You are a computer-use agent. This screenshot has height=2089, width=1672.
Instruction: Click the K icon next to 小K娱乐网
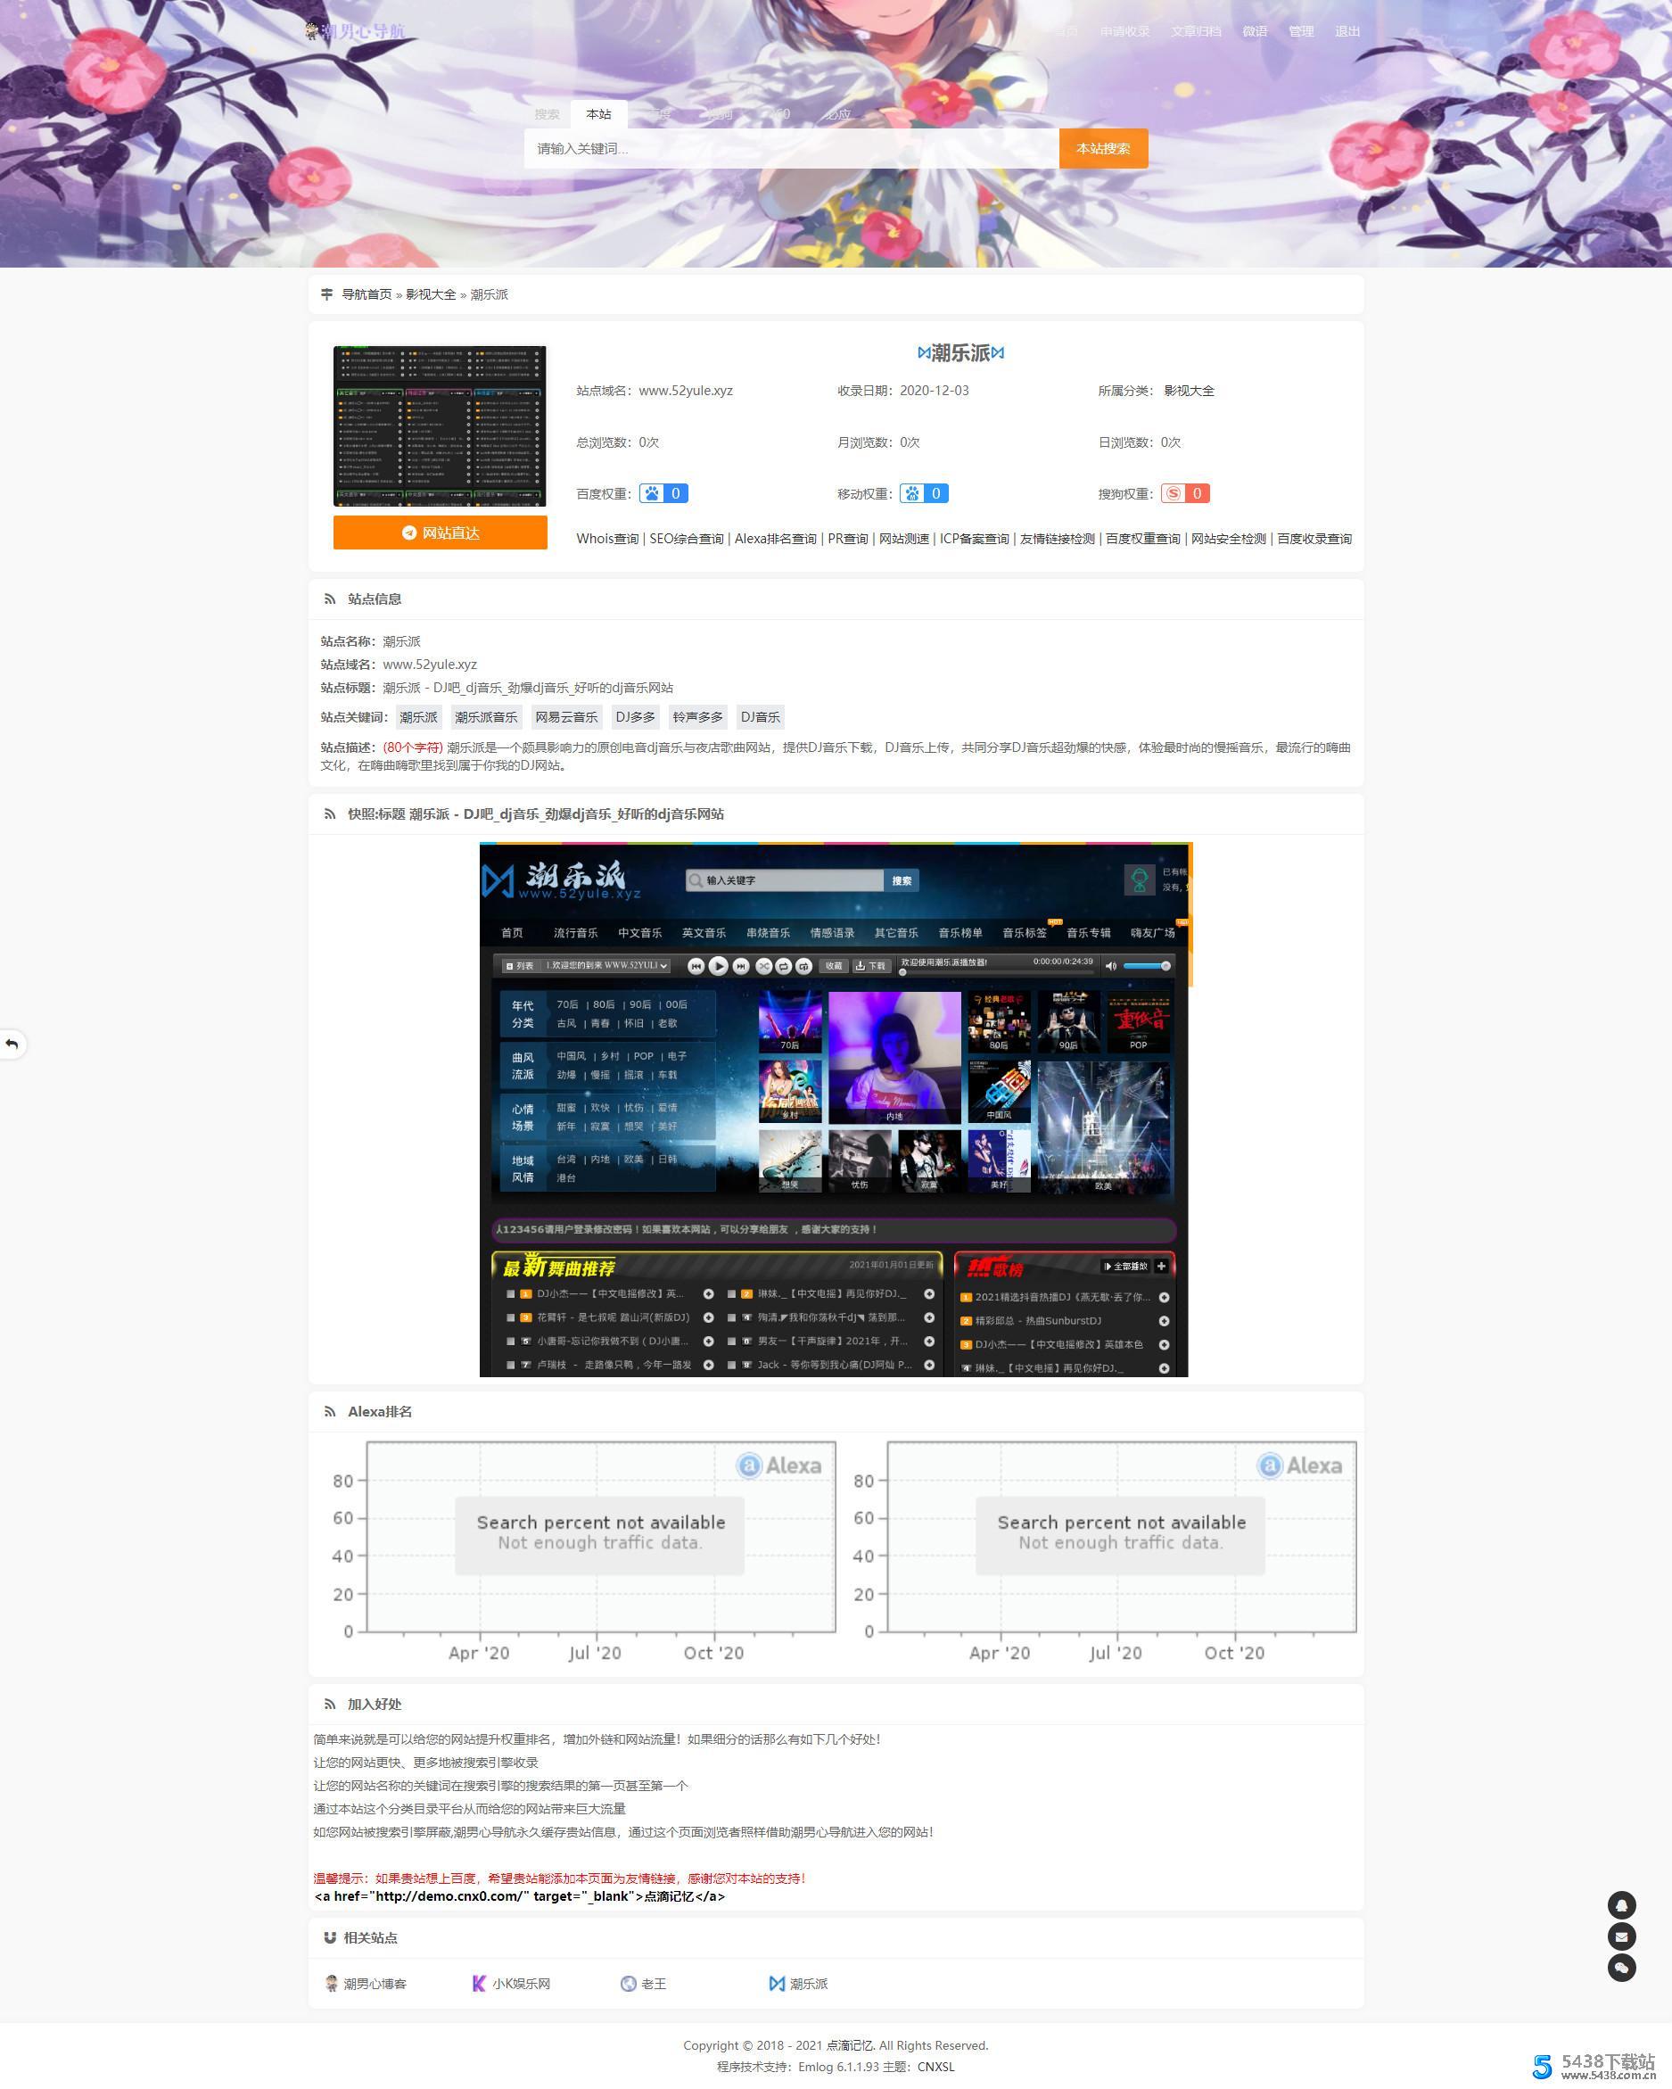tap(478, 1983)
